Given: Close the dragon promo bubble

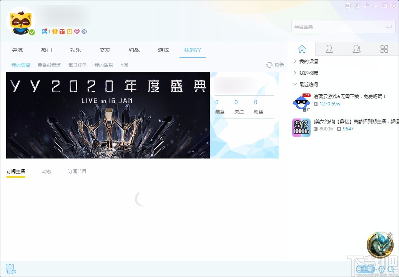Looking at the screenshot, I should point(391,234).
